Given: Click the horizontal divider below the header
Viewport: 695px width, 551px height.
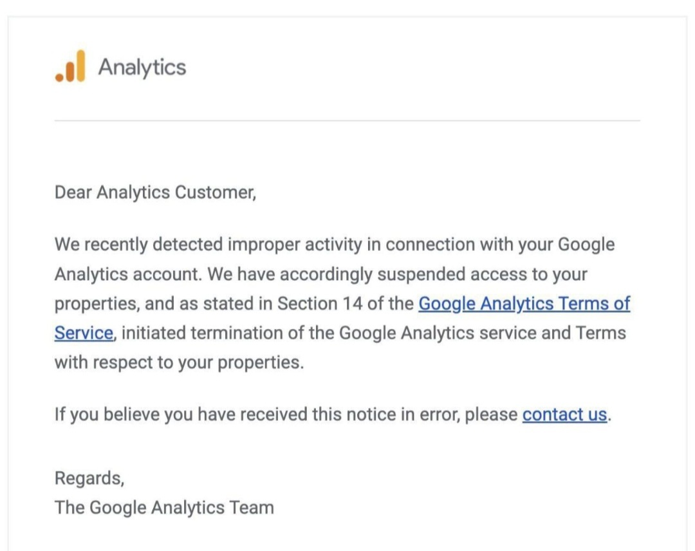Looking at the screenshot, I should click(x=347, y=120).
